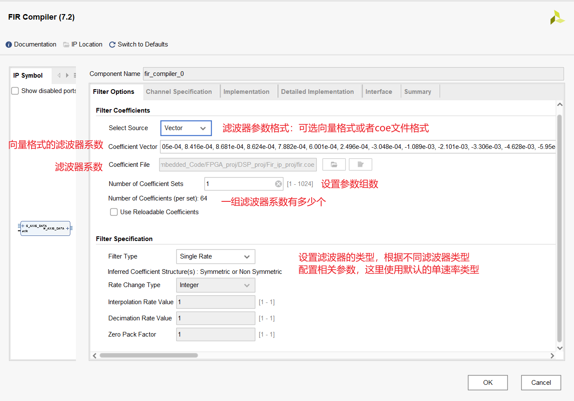
Task: Toggle Show disabled ports checkbox
Action: [15, 91]
